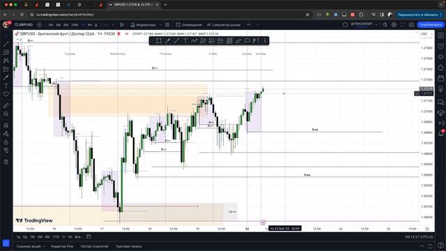Open time axis settings gear icon
Image resolution: width=446 pixels, height=251 pixels.
427,229
